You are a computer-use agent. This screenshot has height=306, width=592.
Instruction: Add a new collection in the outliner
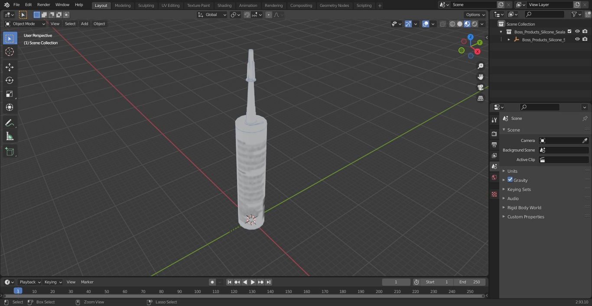(588, 14)
